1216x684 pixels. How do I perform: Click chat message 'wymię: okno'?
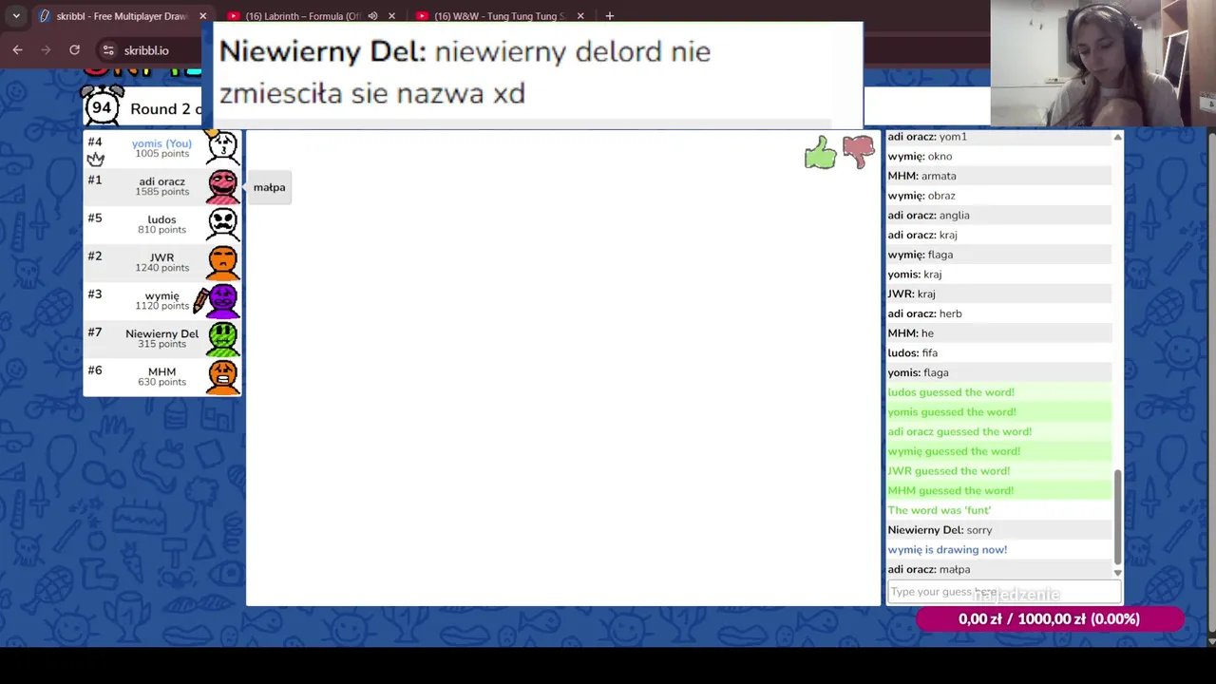pos(998,156)
